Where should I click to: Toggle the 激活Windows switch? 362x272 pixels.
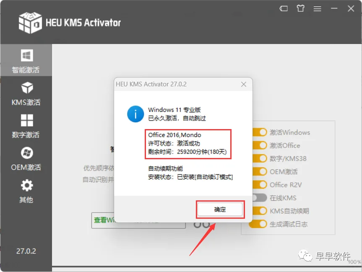click(260, 132)
